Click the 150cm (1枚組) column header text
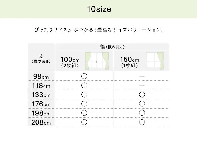 click(x=130, y=62)
